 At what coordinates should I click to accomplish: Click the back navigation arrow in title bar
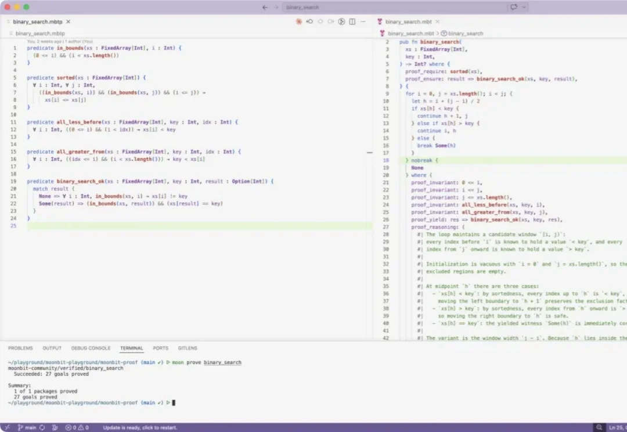265,8
